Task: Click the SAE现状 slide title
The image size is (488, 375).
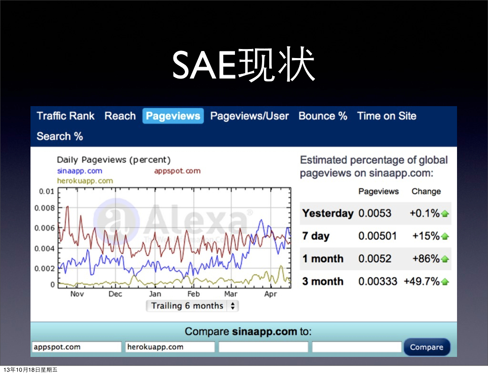Action: click(x=244, y=65)
